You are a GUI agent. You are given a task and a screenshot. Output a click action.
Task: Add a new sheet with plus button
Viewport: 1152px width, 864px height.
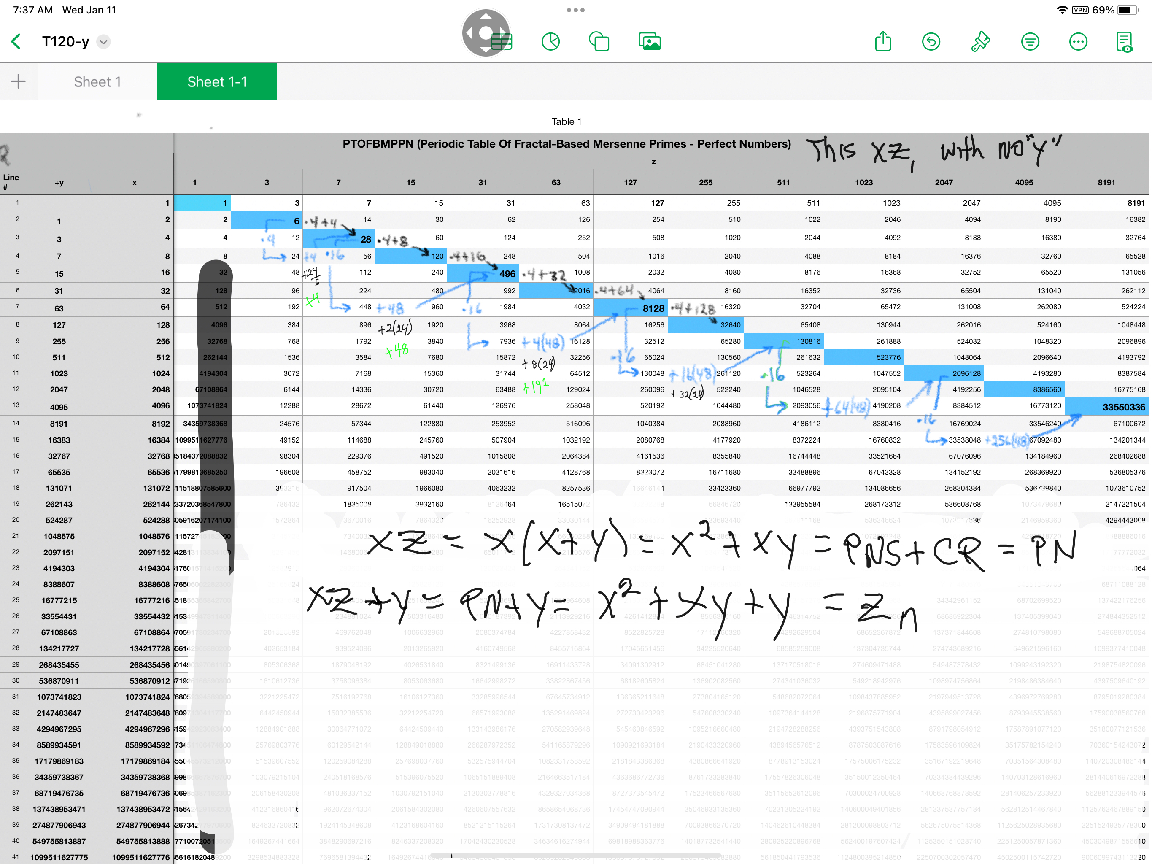pos(18,81)
